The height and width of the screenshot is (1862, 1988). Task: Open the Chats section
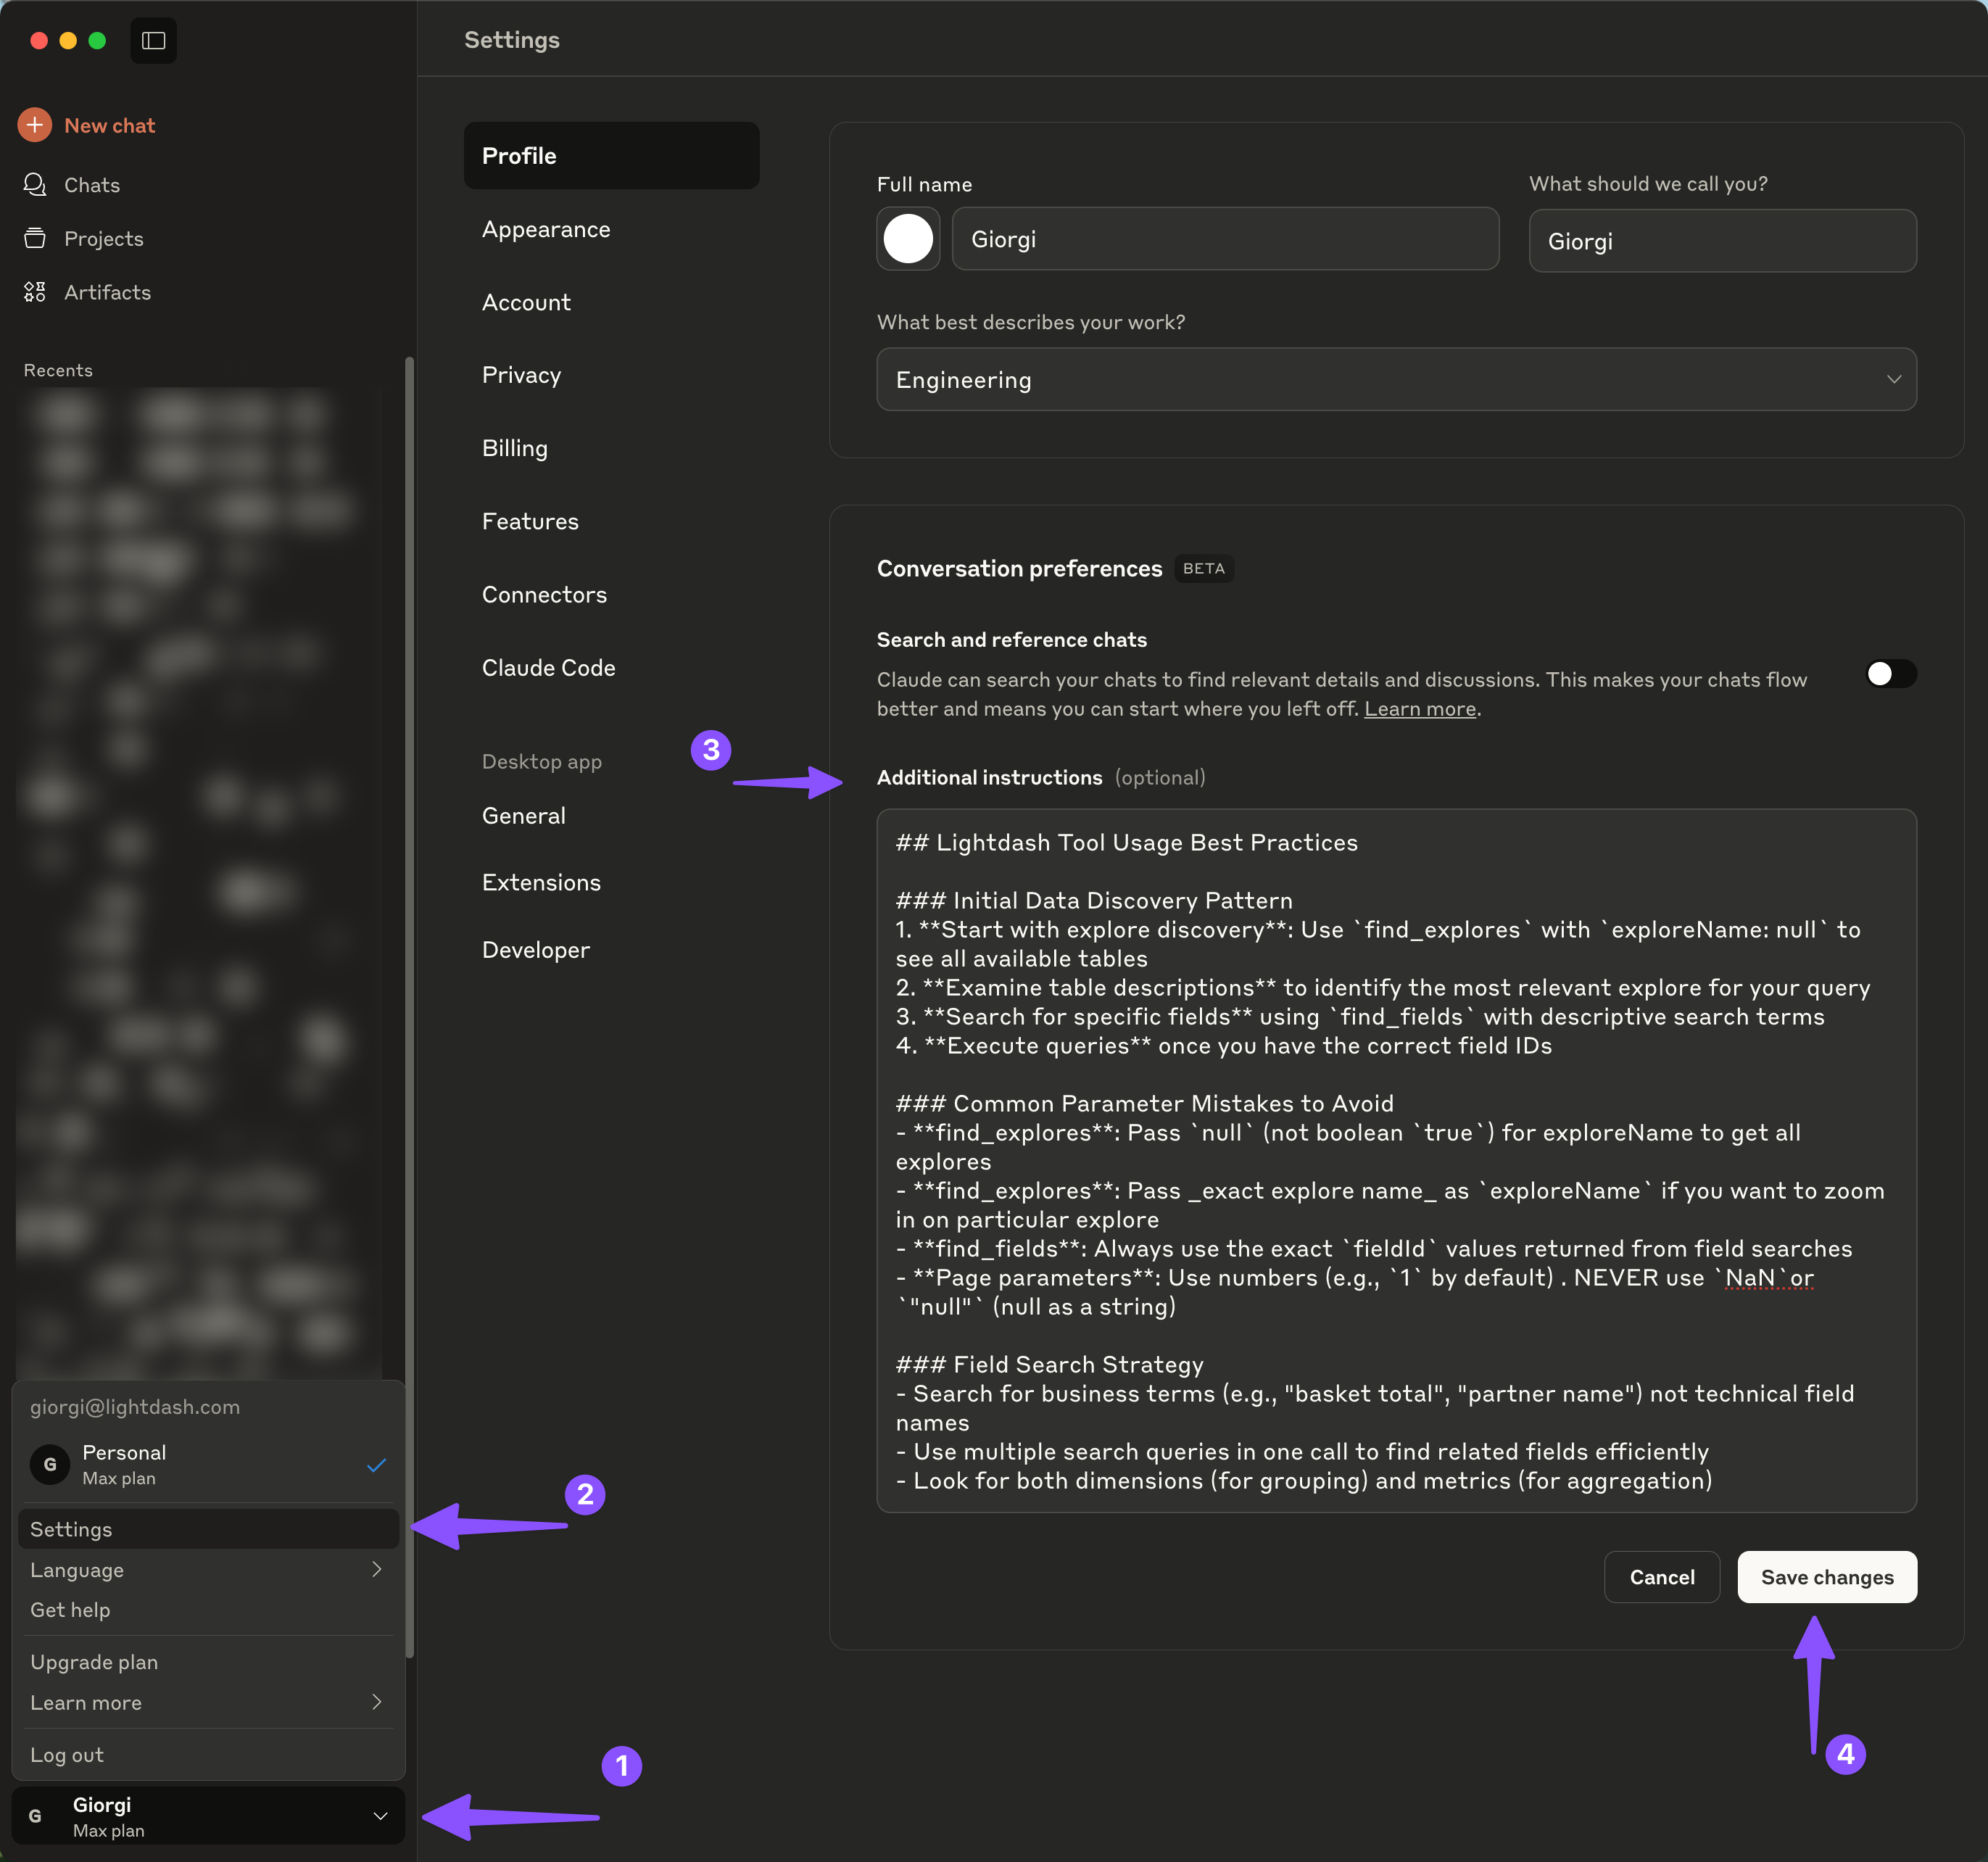point(92,184)
